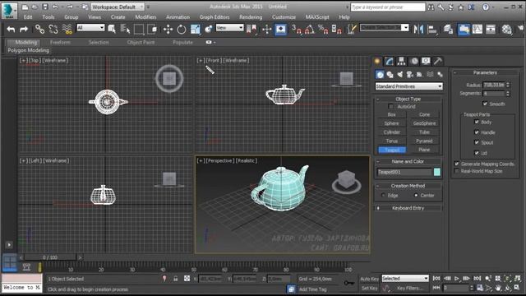Viewport: 526px width, 296px height.
Task: Open the Standard Primitives dropdown
Action: (409, 86)
